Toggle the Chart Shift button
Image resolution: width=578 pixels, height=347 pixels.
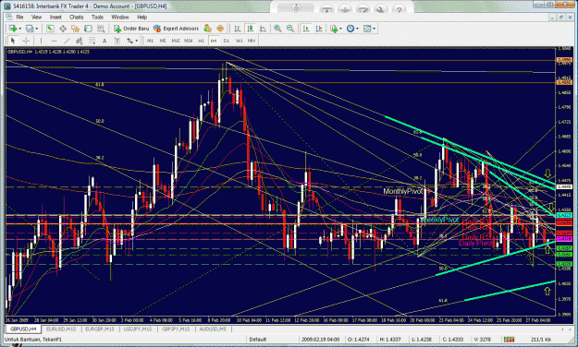point(319,29)
